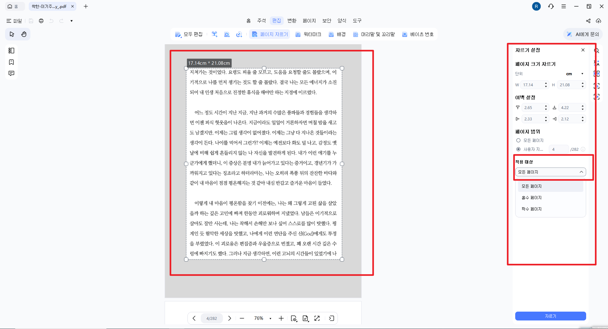Click the cloud upload icon
The height and width of the screenshot is (329, 608).
click(x=598, y=21)
